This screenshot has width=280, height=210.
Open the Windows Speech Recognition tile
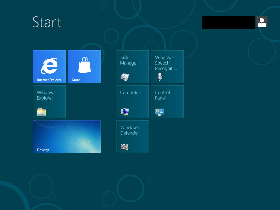pyautogui.click(x=167, y=67)
